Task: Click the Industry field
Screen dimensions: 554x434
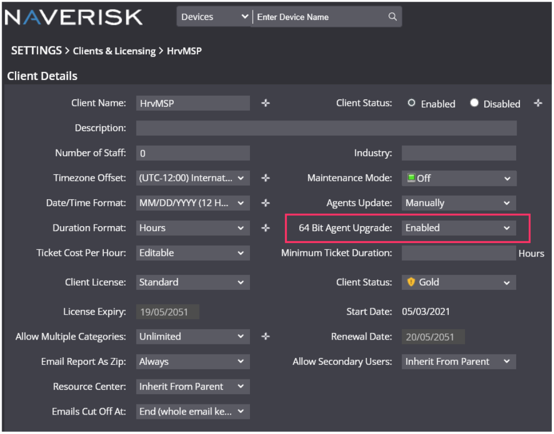Action: [458, 153]
